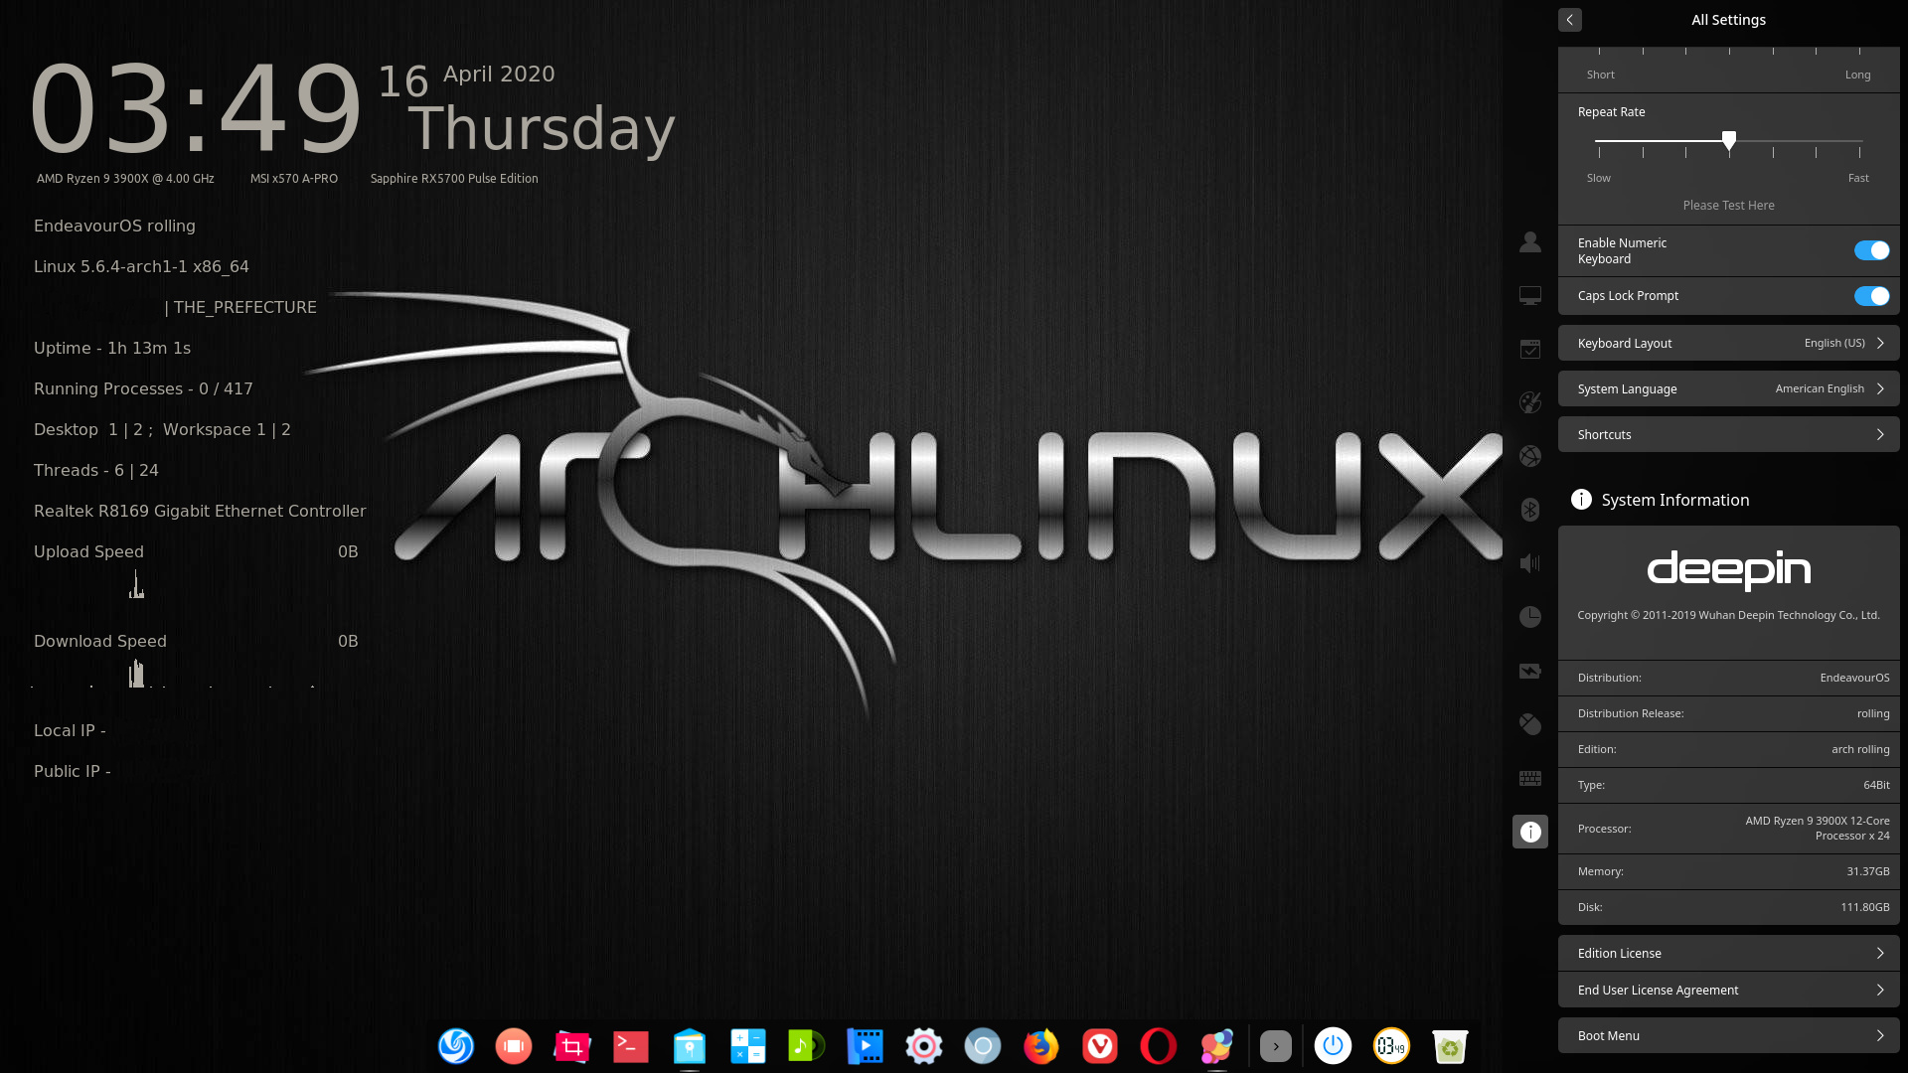
Task: Launch calculator from dock
Action: click(x=748, y=1046)
